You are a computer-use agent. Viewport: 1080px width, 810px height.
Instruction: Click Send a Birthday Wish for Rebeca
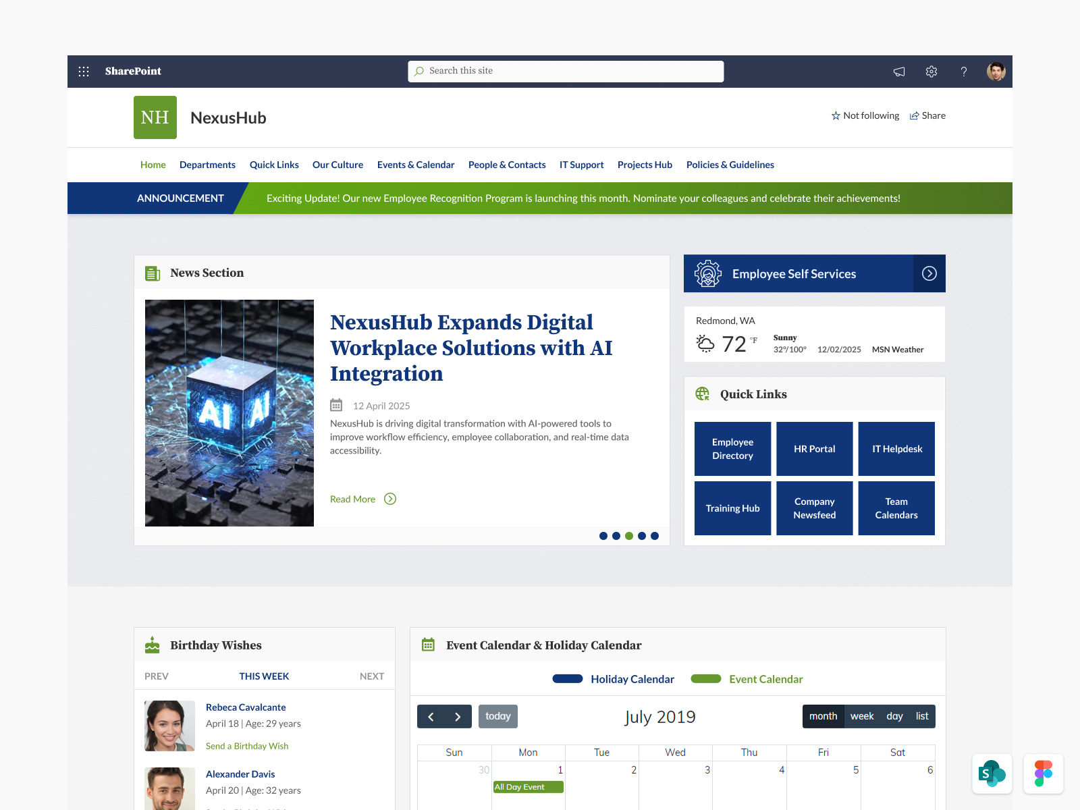(247, 746)
